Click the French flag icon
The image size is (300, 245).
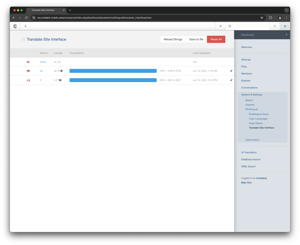click(x=28, y=80)
